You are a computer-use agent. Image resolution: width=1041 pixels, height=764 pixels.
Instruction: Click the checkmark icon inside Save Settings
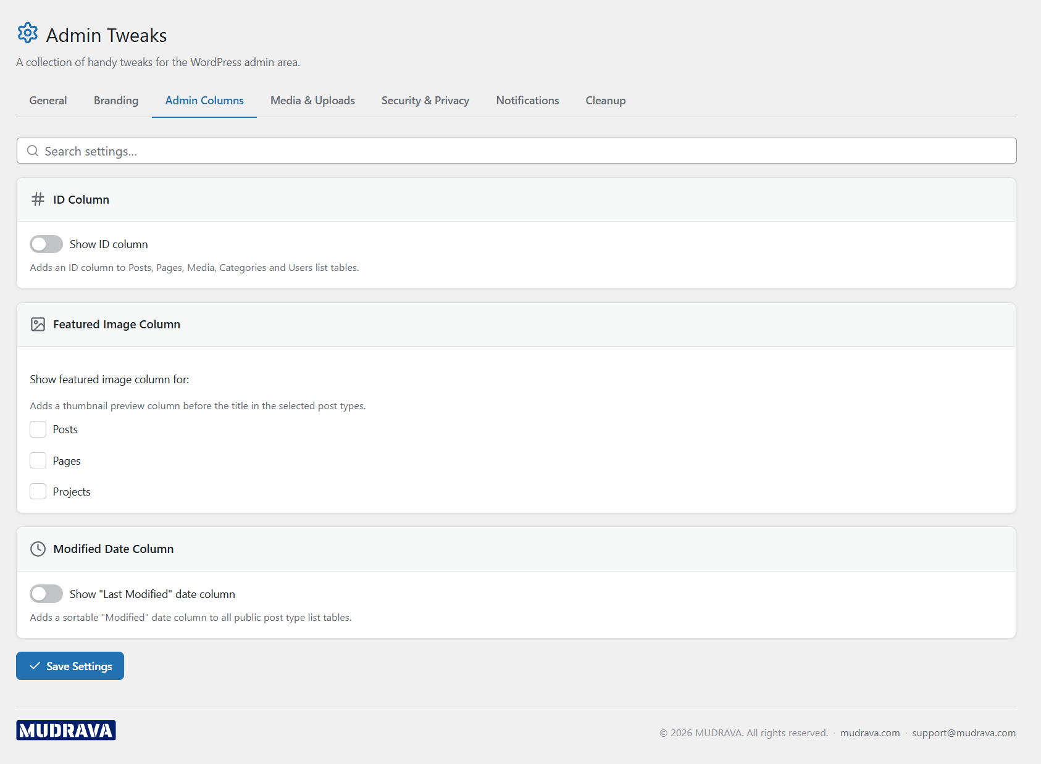[35, 666]
